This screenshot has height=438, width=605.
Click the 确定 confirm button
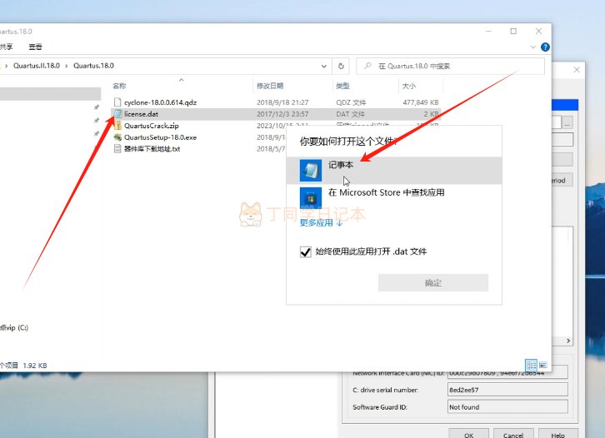coord(433,282)
